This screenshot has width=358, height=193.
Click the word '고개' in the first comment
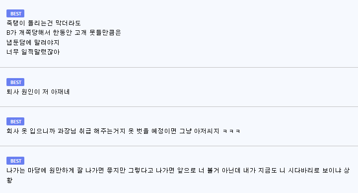click(x=80, y=33)
